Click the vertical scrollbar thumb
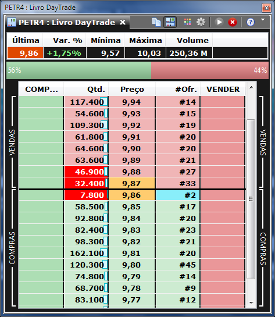 [x=251, y=199]
